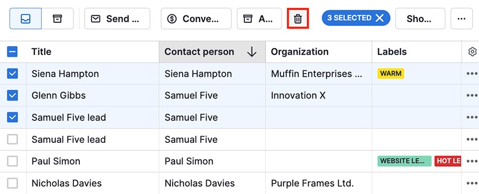Image resolution: width=479 pixels, height=194 pixels.
Task: Open more options for Glenn Gibbs row
Action: [472, 95]
